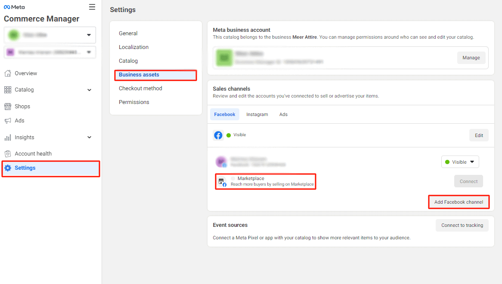Screen dimensions: 502x284
Task: Switch to the Instagram tab
Action: pyautogui.click(x=257, y=114)
